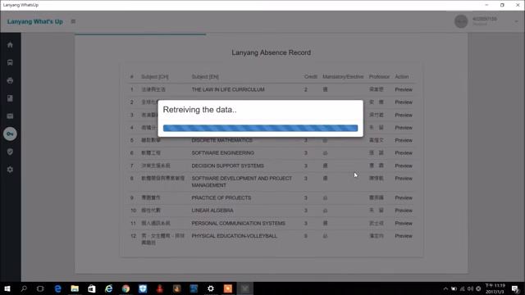Image resolution: width=525 pixels, height=295 pixels.
Task: Open the shield icon in sidebar
Action: (10, 152)
